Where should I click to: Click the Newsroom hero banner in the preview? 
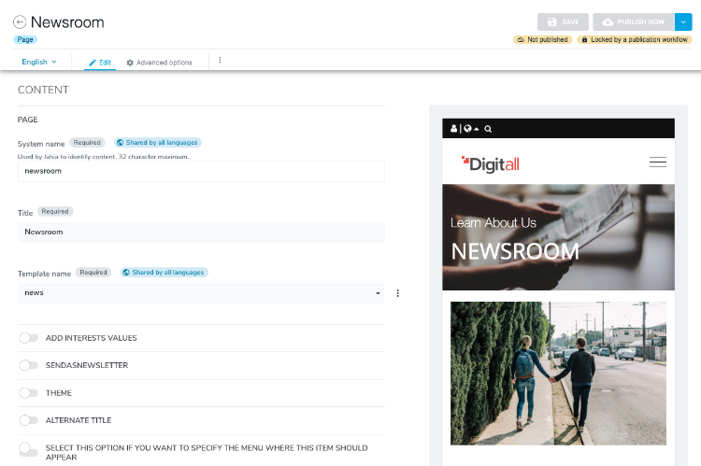coord(558,237)
